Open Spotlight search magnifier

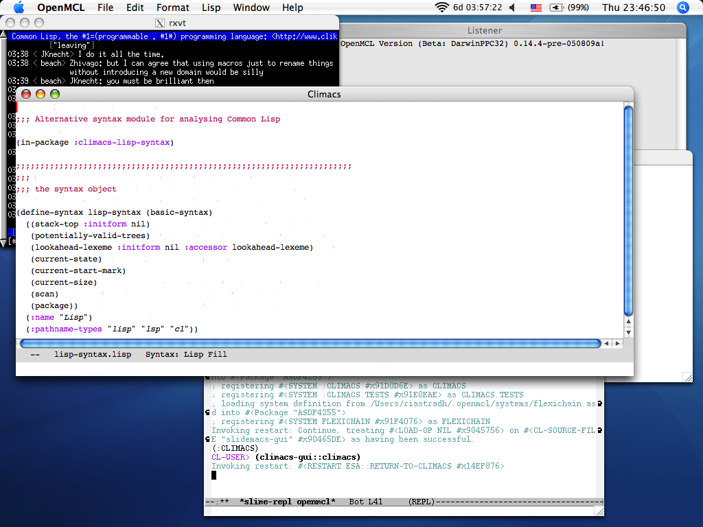tap(683, 8)
